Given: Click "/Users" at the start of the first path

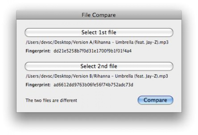Looking at the screenshot, I should point(31,42).
